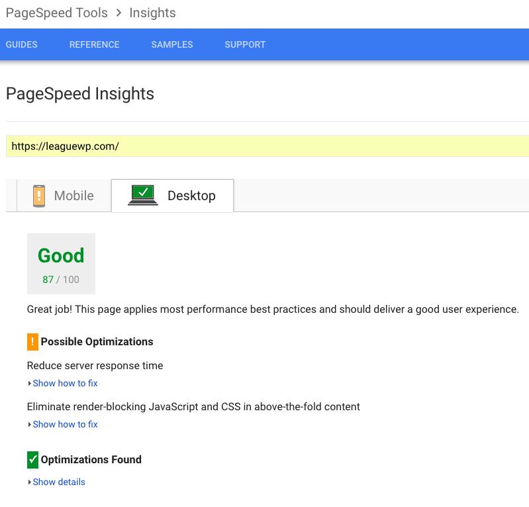Click the orange mobile warning phone icon
This screenshot has width=529, height=507.
click(x=39, y=196)
